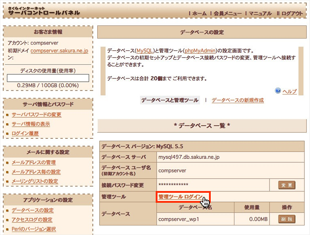Screen dimensions: 310x235
Task: Open メールアドレスの管理 link
Action: pyautogui.click(x=34, y=162)
